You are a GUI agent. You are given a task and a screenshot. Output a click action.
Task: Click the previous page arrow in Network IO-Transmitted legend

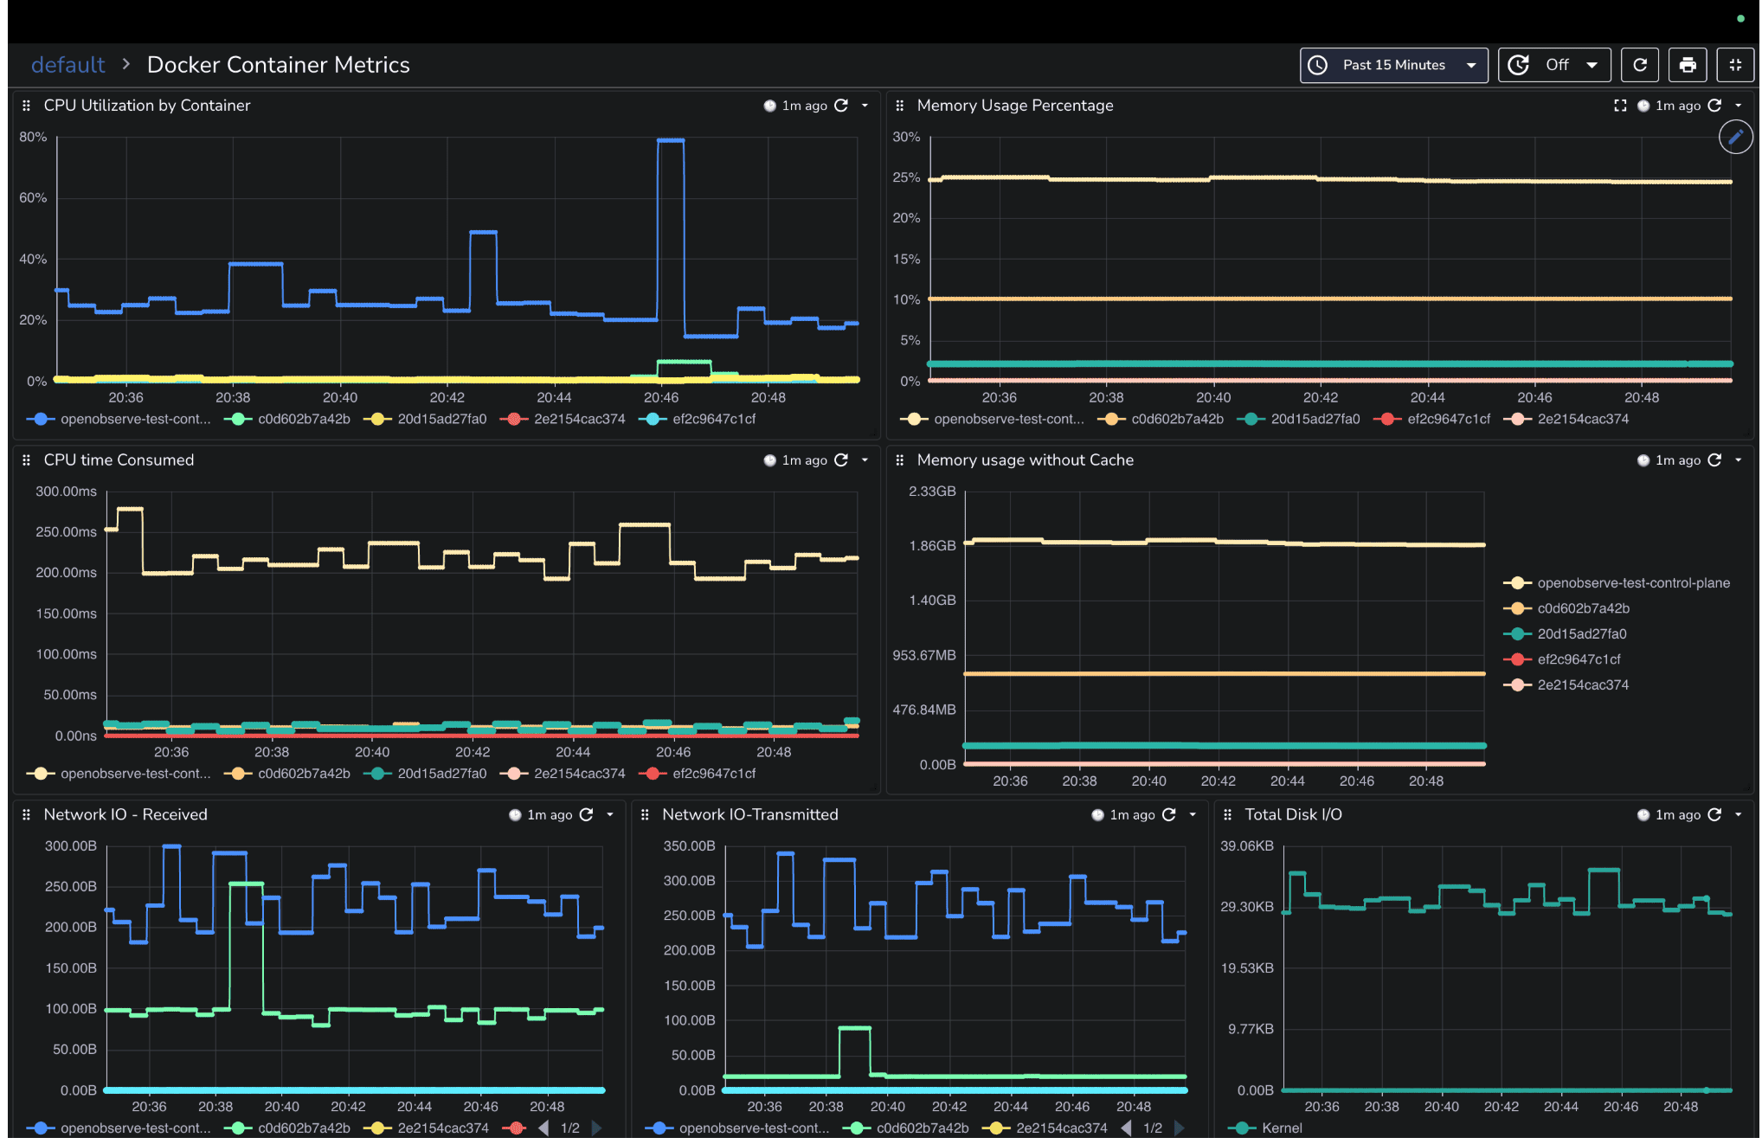coord(1126,1128)
